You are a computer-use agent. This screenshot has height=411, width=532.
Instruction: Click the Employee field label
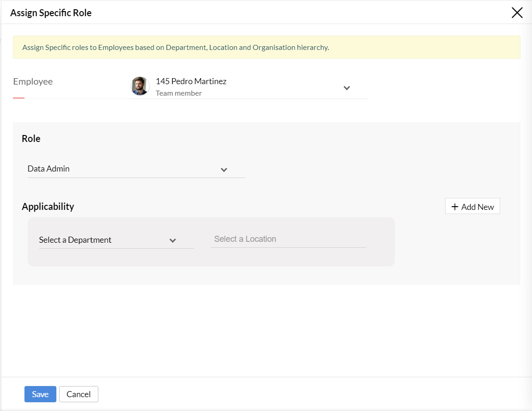(33, 81)
